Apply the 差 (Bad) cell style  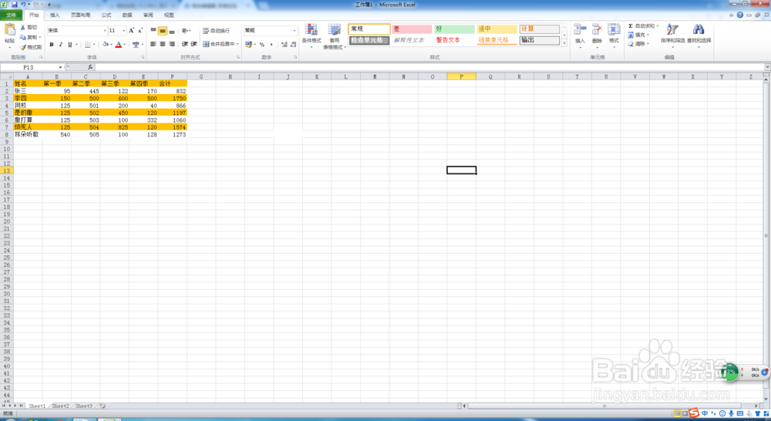[412, 29]
